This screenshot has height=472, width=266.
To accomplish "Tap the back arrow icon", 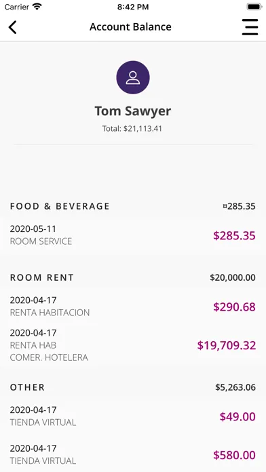I will 12,27.
